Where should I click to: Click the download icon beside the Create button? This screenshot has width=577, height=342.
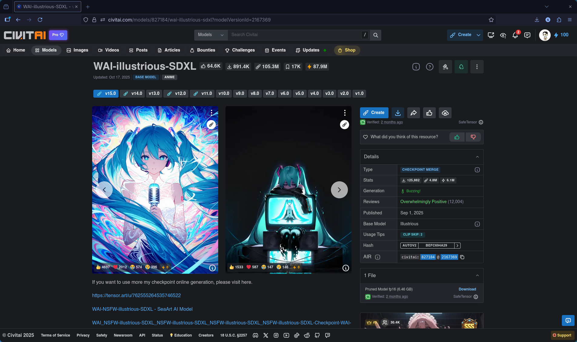pyautogui.click(x=398, y=113)
